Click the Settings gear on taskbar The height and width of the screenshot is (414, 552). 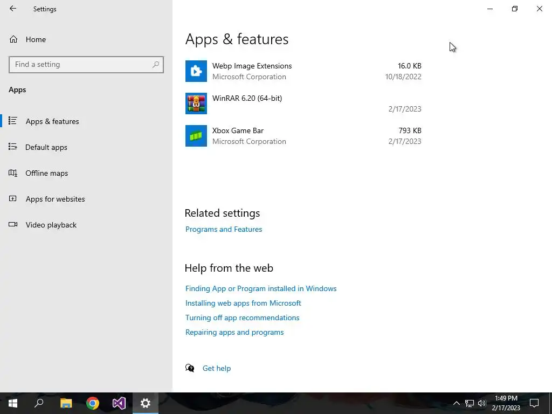click(146, 403)
